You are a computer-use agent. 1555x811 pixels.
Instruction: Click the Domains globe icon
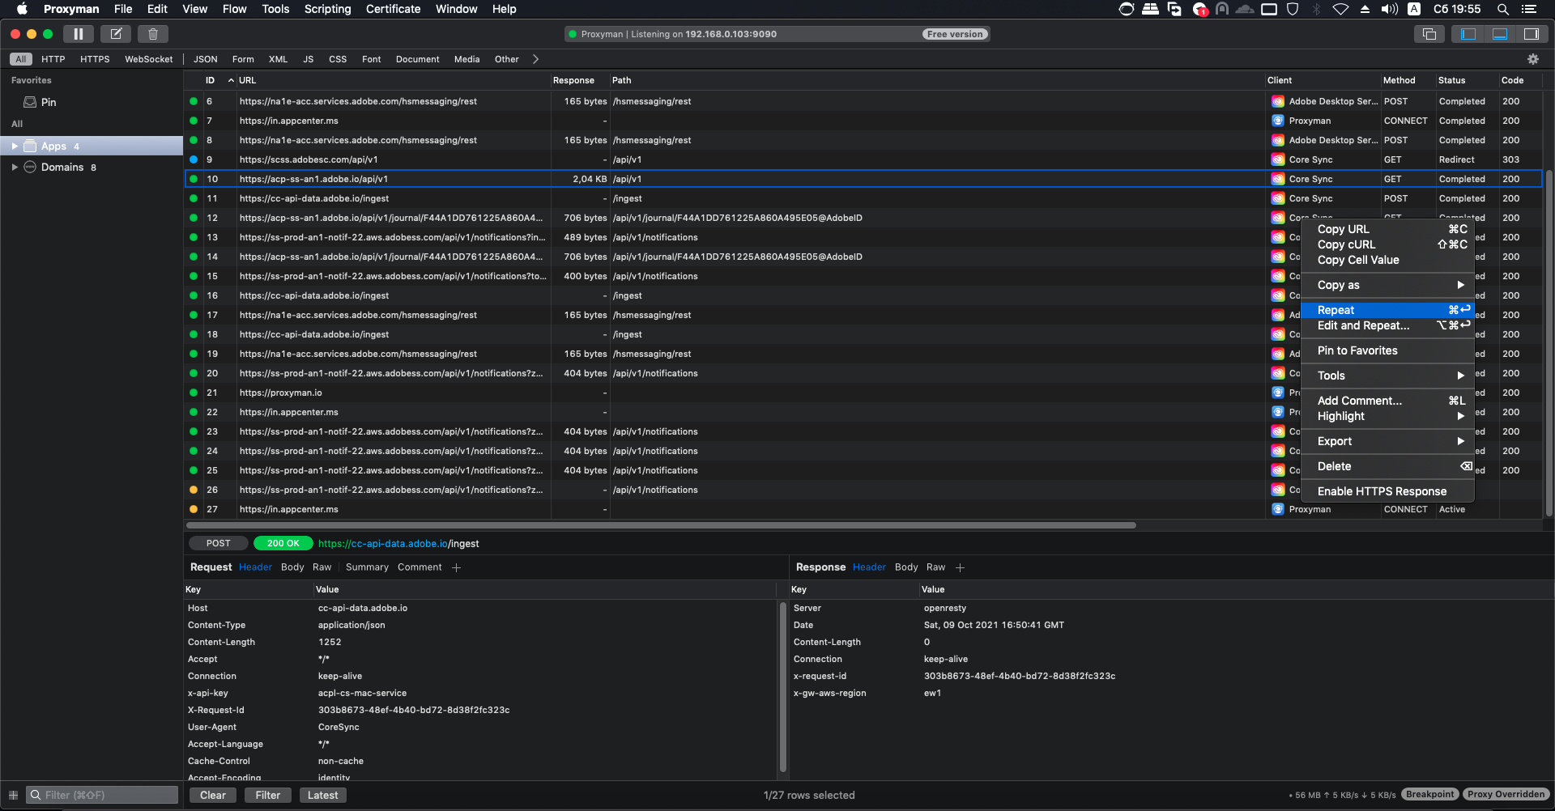coord(30,167)
